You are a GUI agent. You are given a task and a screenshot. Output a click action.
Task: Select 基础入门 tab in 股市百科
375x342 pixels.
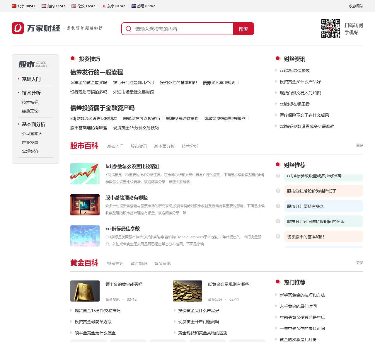tap(115, 146)
